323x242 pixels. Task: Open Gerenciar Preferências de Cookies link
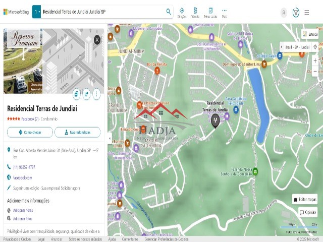(167, 239)
